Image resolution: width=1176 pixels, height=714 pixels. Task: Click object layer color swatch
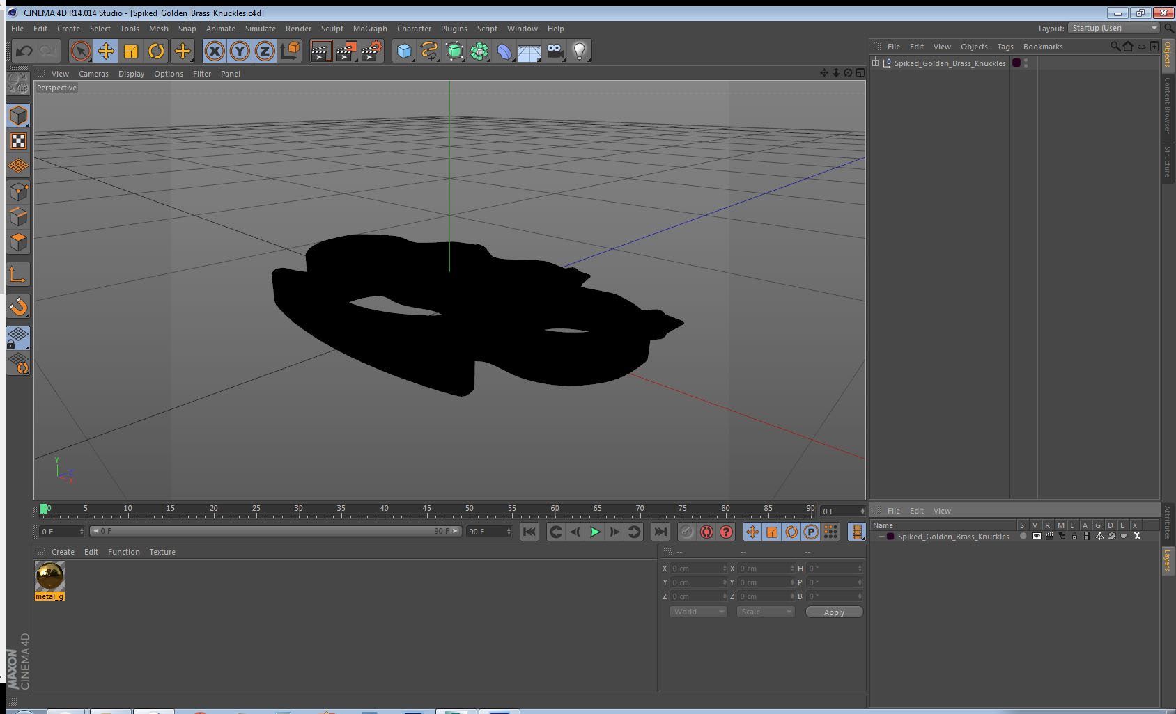(1016, 63)
